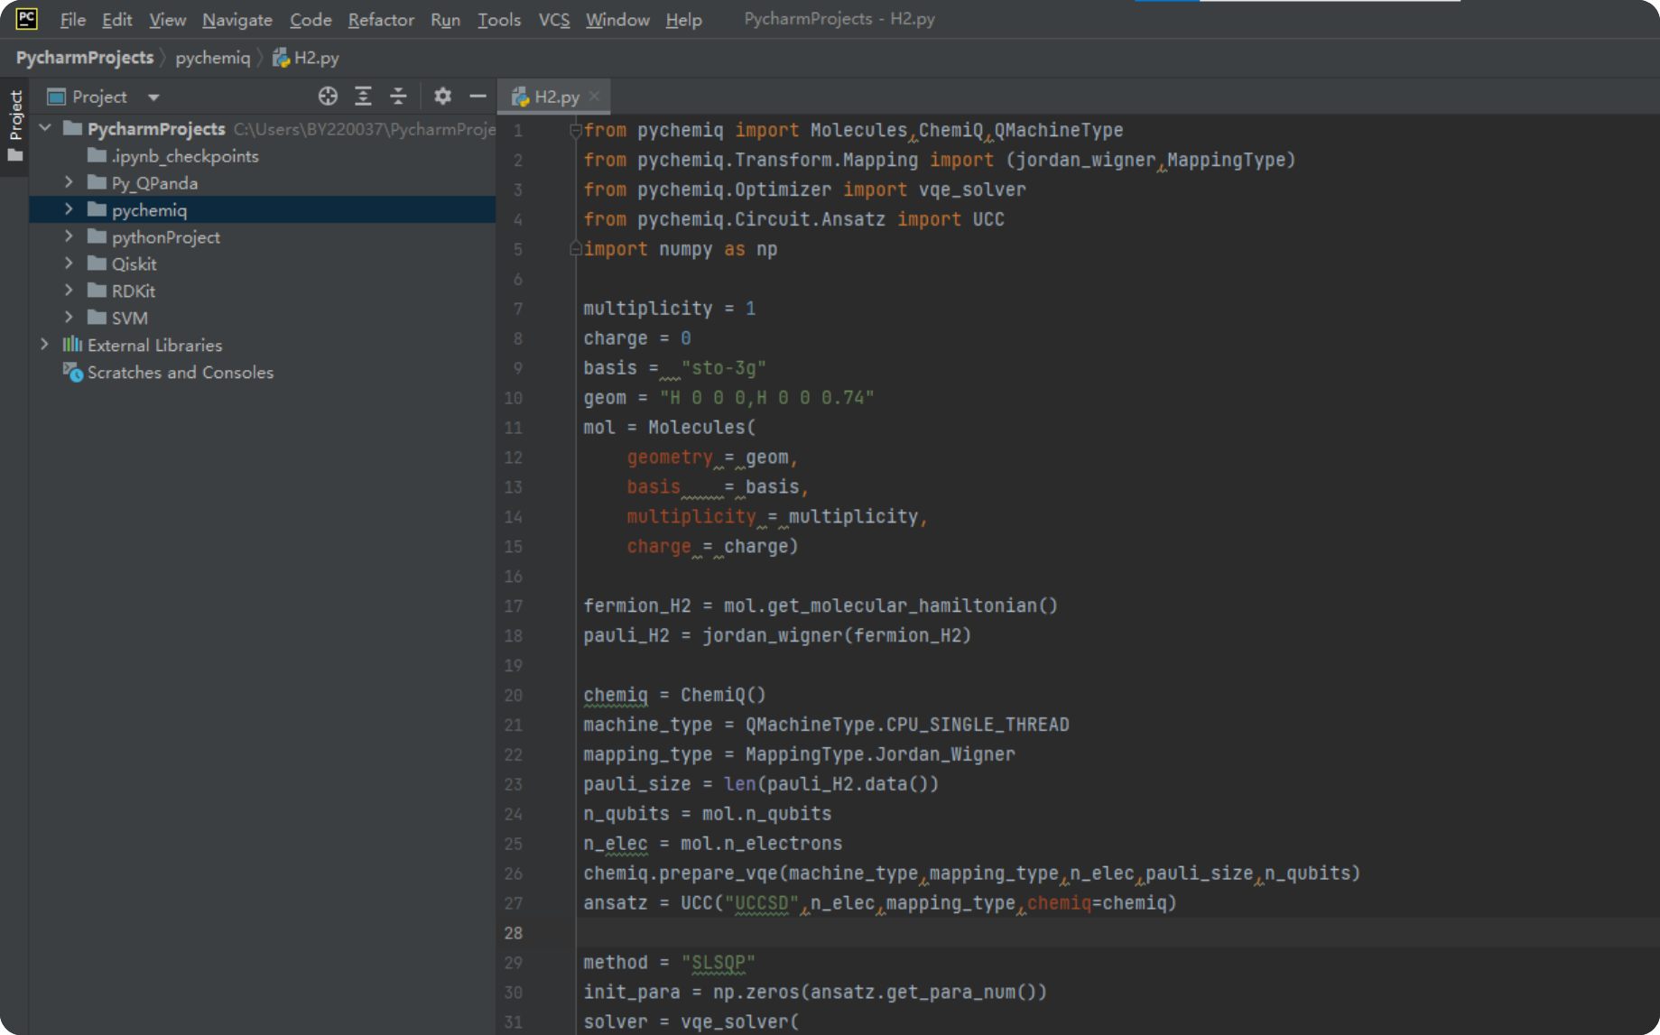Click the locate/select opened file icon
This screenshot has width=1660, height=1035.
pyautogui.click(x=328, y=97)
